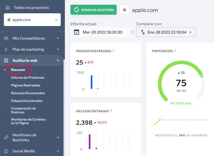Viewport: 214px width, 156px height.
Task: Open Monitoreo de Cambios en la Página
Action: coord(28,121)
